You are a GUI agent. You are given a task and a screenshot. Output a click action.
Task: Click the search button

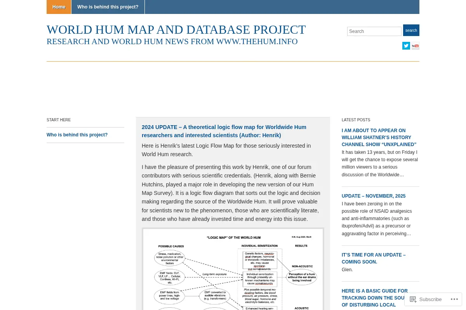pyautogui.click(x=411, y=30)
